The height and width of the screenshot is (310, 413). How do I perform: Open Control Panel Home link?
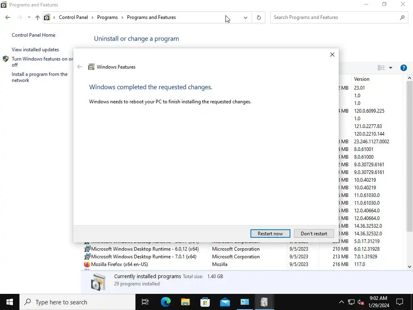click(x=33, y=35)
